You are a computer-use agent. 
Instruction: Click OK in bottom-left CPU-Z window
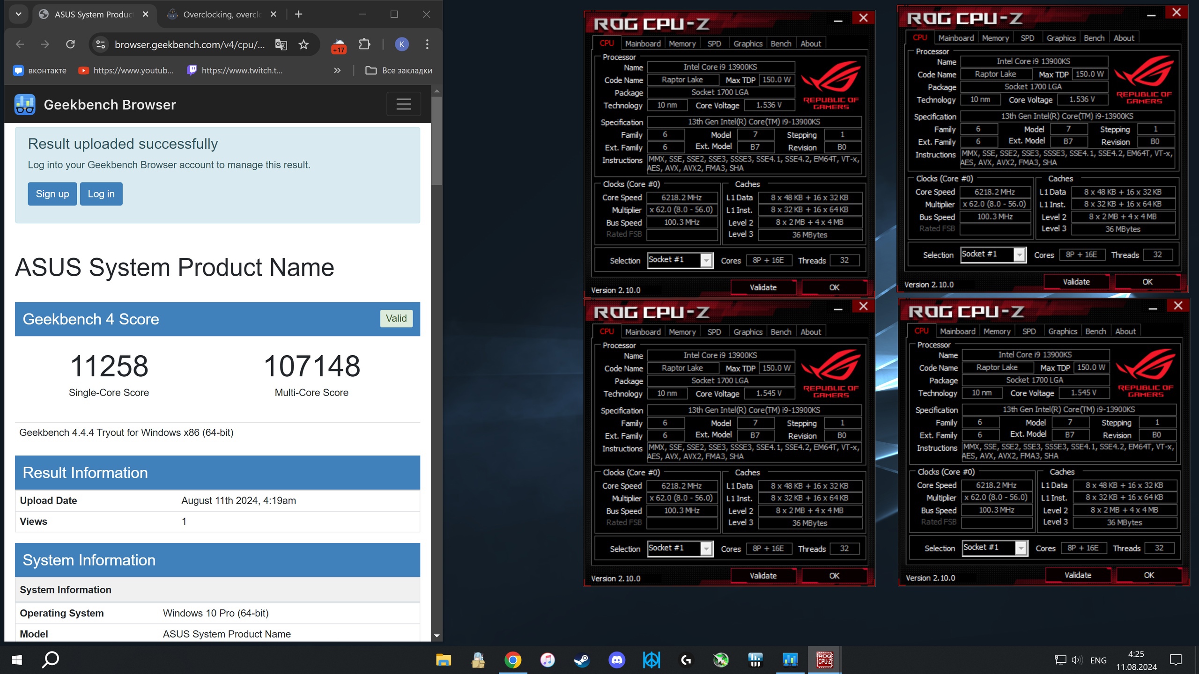(x=834, y=576)
